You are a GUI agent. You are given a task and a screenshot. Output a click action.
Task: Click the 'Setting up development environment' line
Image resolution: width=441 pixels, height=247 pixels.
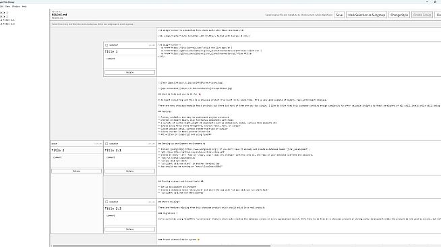point(181,144)
